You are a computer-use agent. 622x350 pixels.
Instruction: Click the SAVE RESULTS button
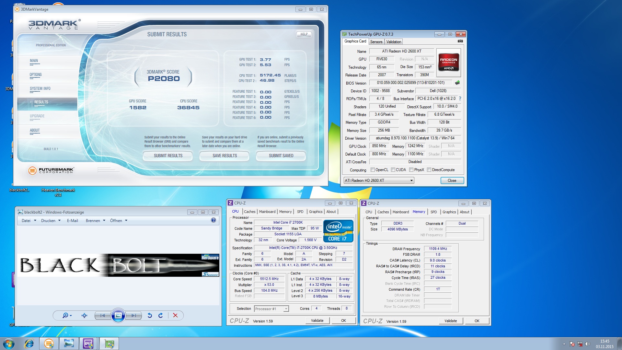(225, 156)
